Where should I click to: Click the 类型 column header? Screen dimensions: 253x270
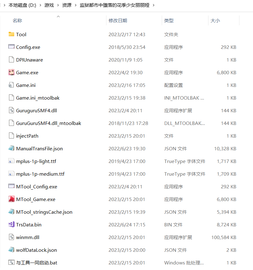pyautogui.click(x=169, y=20)
